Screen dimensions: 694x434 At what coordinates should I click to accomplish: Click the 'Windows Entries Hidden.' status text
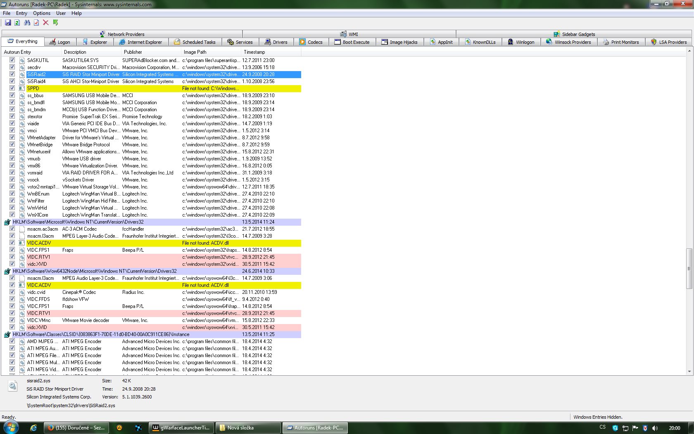click(x=598, y=417)
